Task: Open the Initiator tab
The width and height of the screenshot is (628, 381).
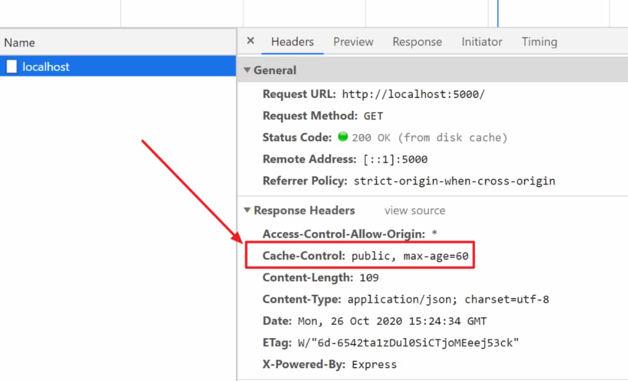Action: coord(481,41)
